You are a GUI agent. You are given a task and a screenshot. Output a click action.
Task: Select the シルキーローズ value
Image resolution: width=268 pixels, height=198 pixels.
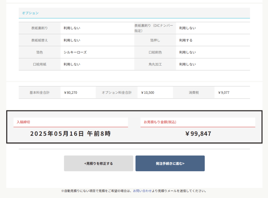pyautogui.click(x=75, y=52)
